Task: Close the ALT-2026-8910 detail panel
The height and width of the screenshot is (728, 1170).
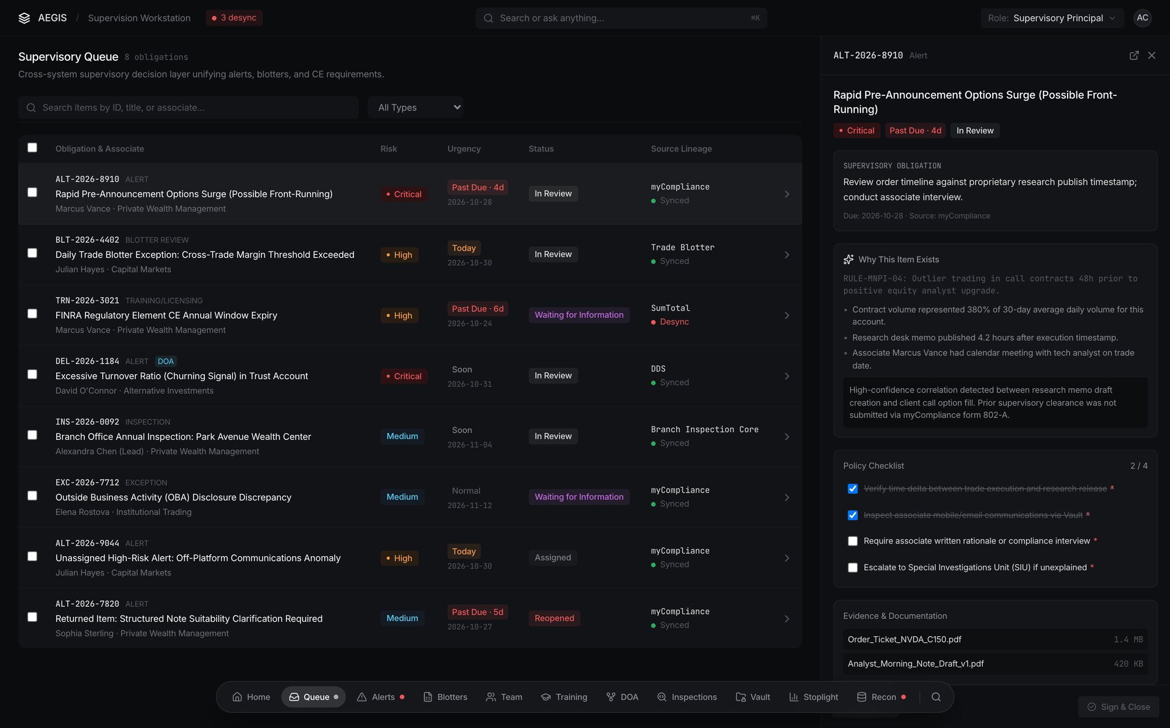Action: tap(1151, 56)
